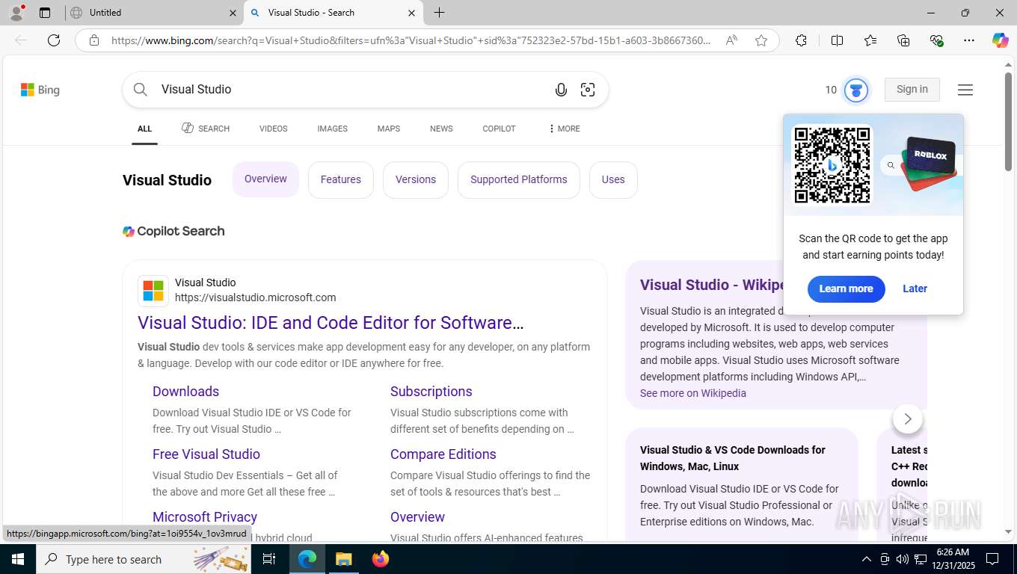
Task: Show hidden tray icons chevron
Action: pos(866,559)
